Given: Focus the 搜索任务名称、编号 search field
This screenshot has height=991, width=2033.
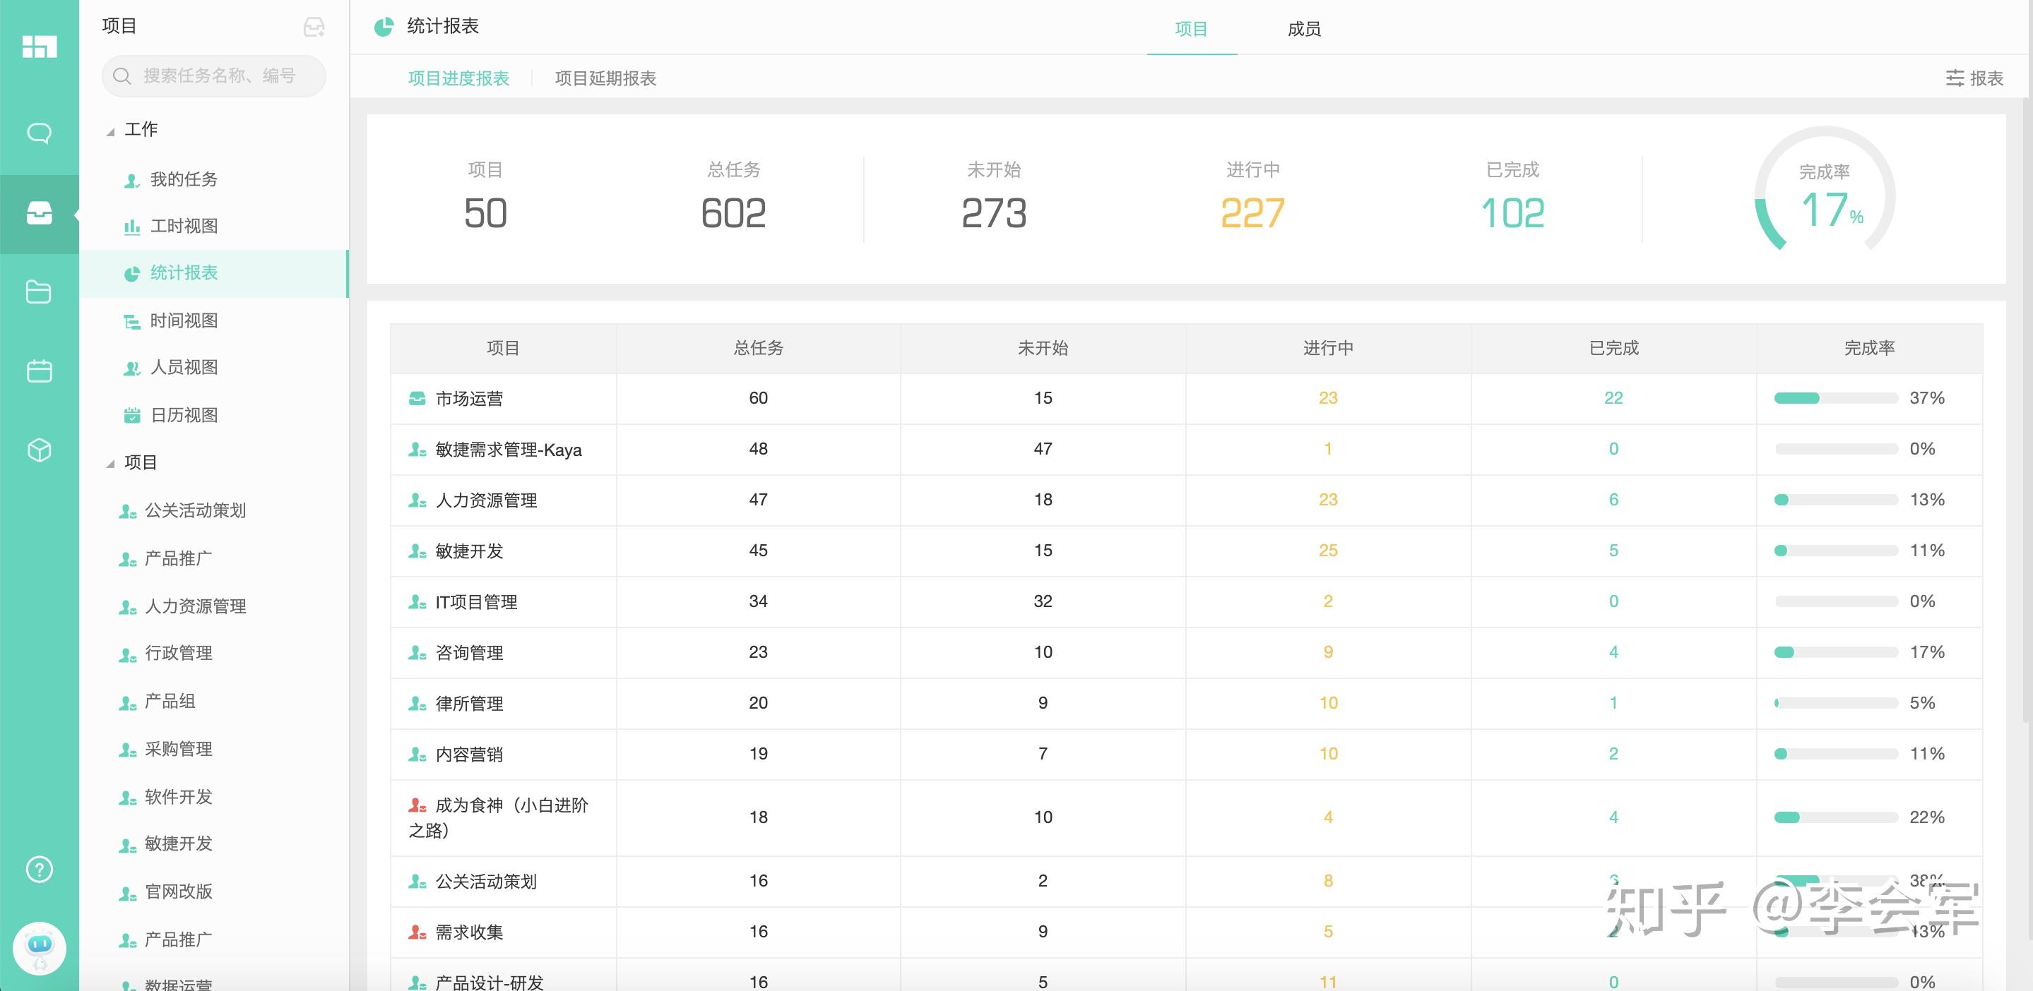Looking at the screenshot, I should coord(214,76).
